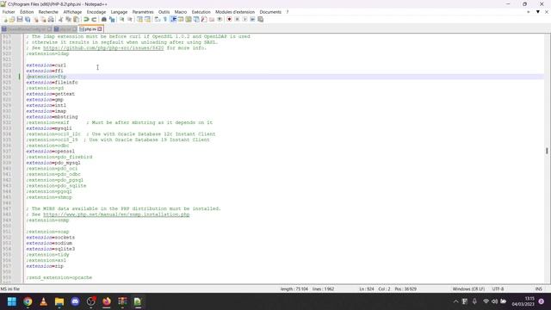The image size is (551, 310).
Task: Open OBS Studio from the taskbar
Action: [90, 301]
